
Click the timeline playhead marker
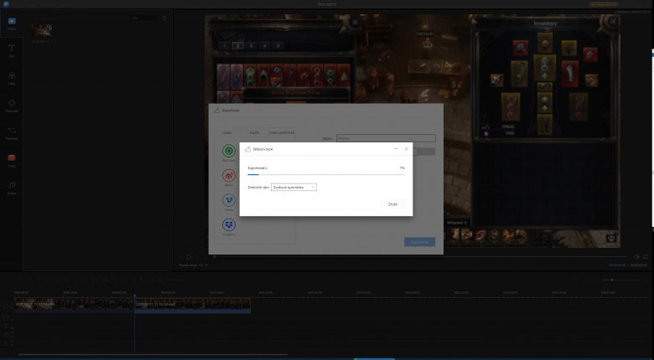point(135,296)
